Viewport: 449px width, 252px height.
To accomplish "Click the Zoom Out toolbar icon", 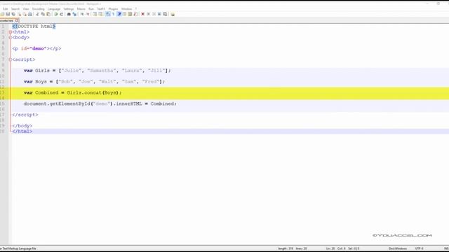I will pos(88,14).
